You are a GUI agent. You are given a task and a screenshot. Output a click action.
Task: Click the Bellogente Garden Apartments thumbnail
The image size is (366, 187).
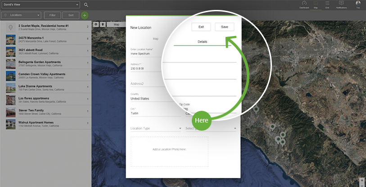[x=10, y=64]
